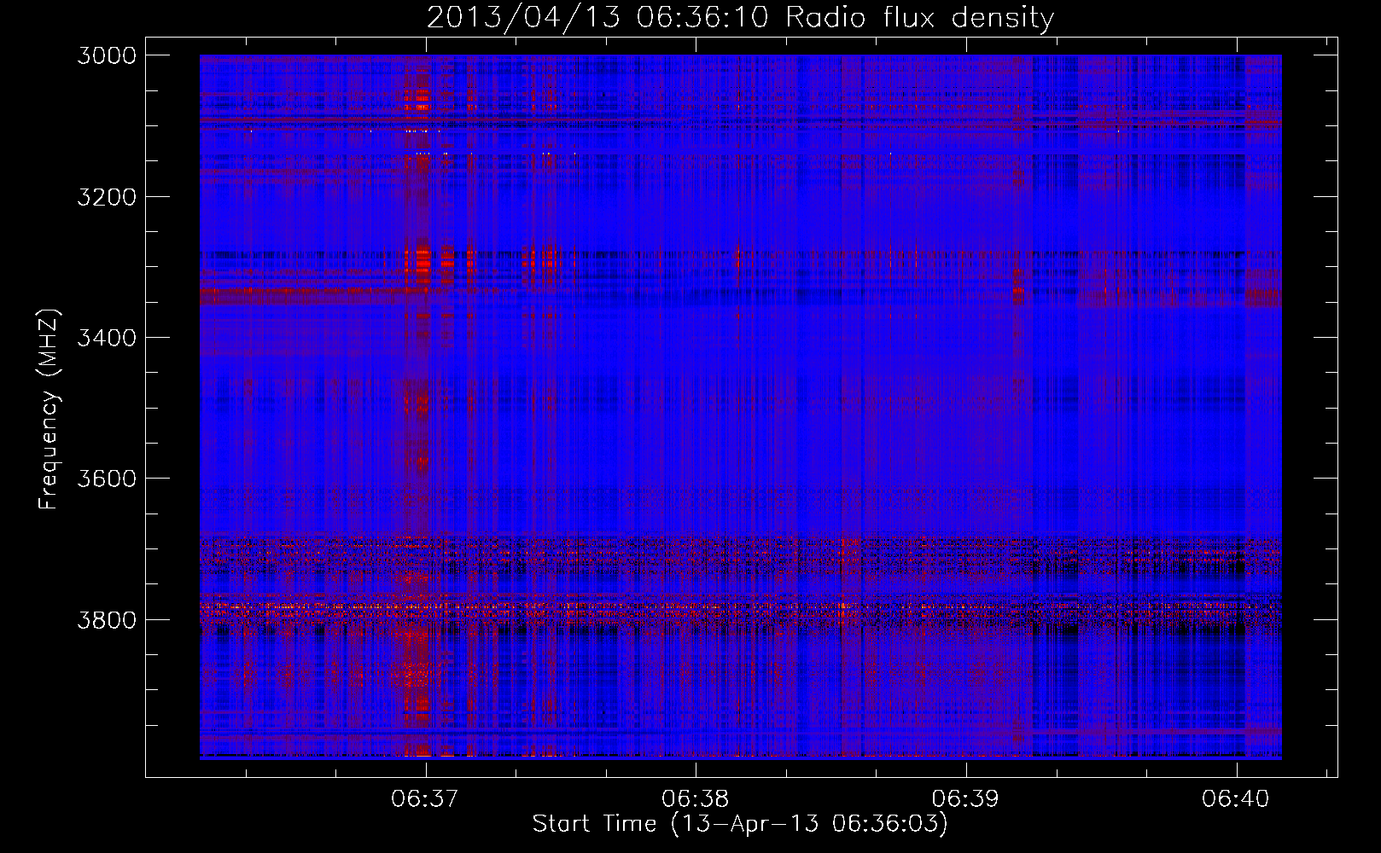
Task: Click the 3800 frequency tick label
Action: click(107, 619)
